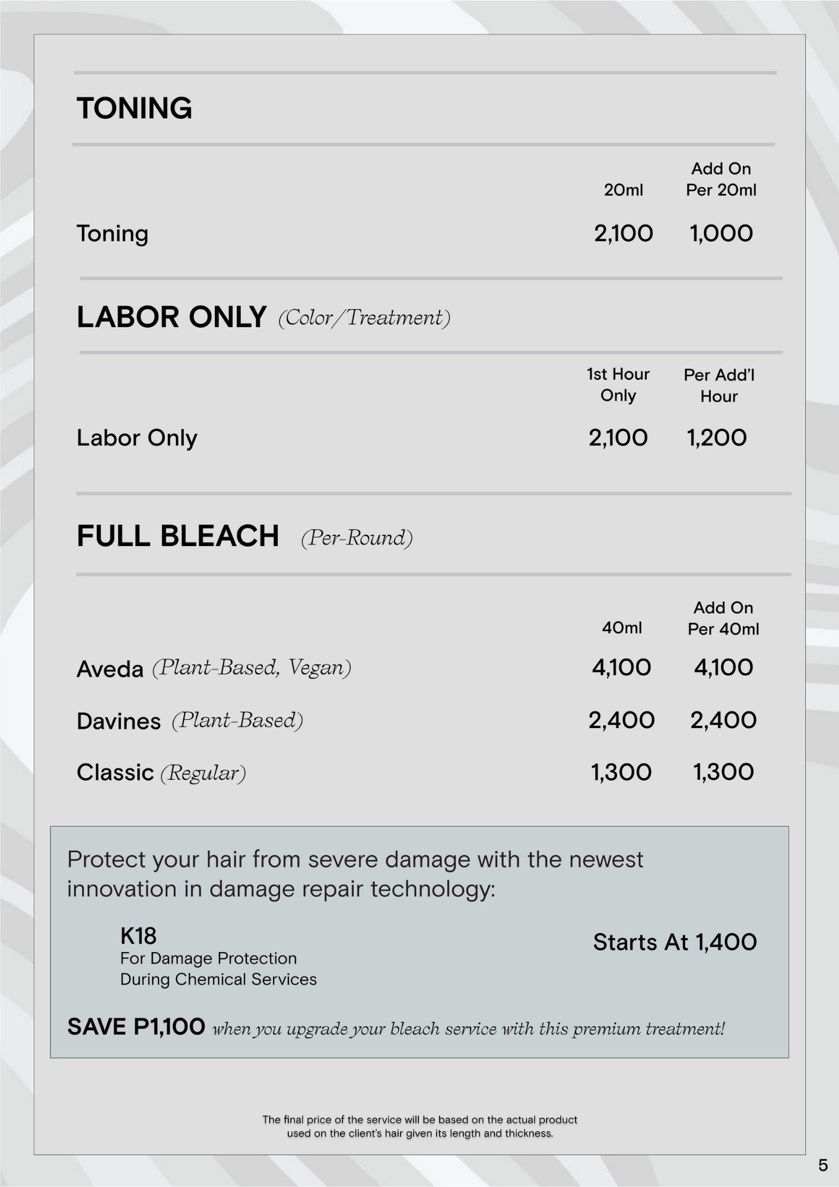
Task: Click the Davines bleach option label
Action: 119,721
